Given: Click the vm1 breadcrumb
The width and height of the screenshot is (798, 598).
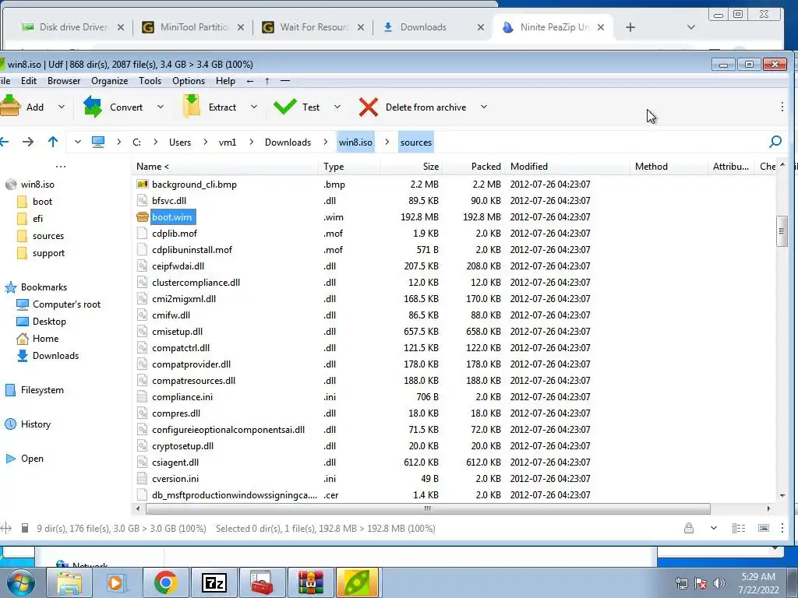Looking at the screenshot, I should [x=228, y=142].
